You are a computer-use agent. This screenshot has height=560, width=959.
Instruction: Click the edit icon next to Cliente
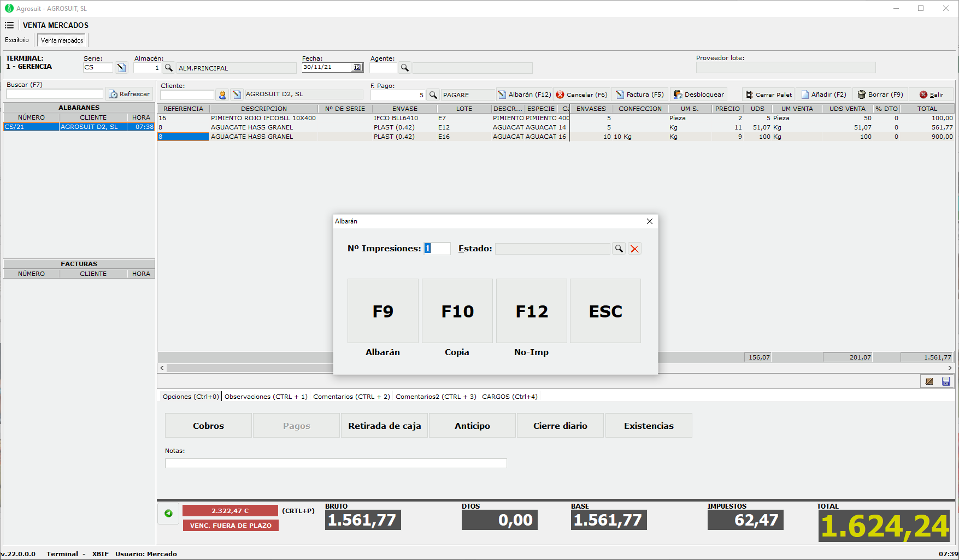[237, 95]
